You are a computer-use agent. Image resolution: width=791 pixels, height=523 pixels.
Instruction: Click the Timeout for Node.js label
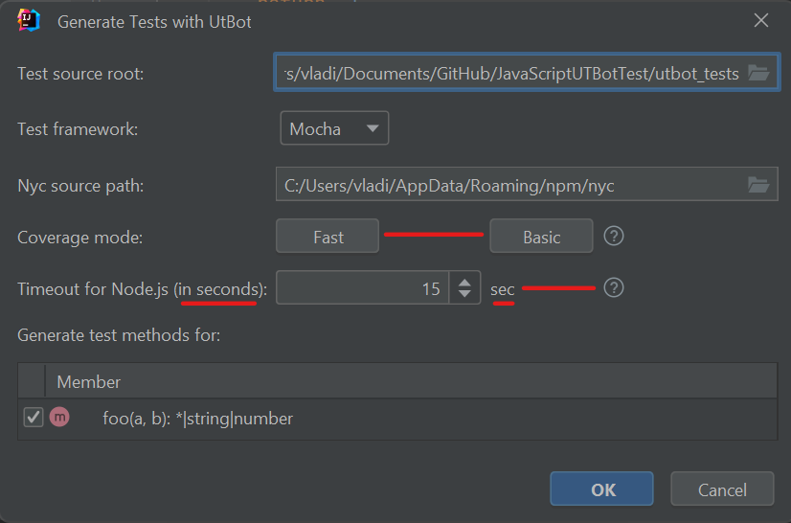pyautogui.click(x=143, y=289)
